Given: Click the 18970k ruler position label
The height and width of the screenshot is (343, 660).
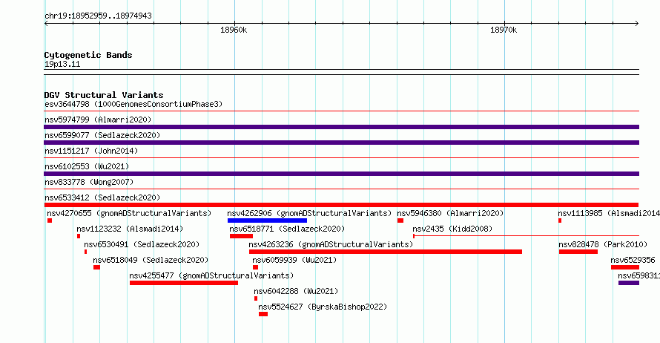Looking at the screenshot, I should pyautogui.click(x=504, y=30).
